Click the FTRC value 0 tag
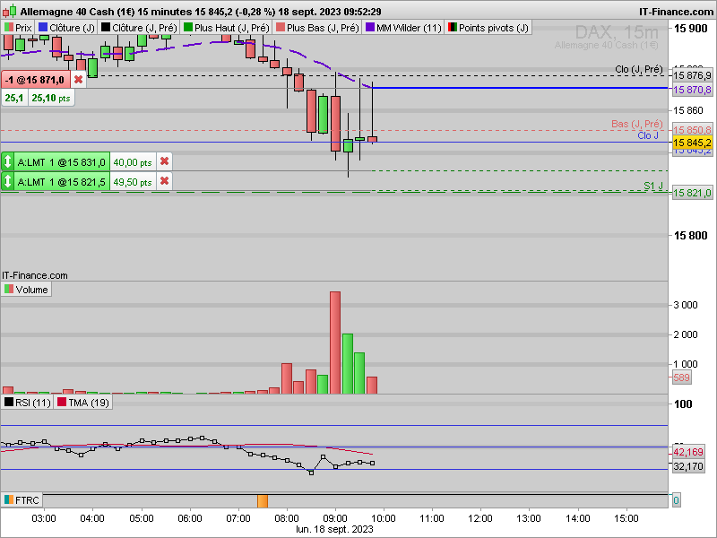The width and height of the screenshot is (717, 538). pyautogui.click(x=676, y=500)
